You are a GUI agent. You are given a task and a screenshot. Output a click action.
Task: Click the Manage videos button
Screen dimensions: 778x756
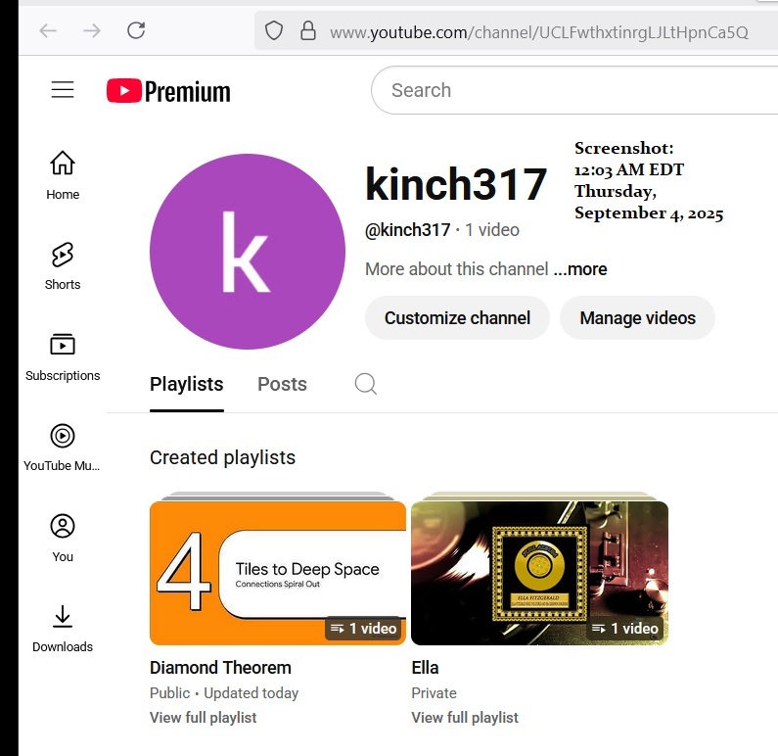pos(637,318)
